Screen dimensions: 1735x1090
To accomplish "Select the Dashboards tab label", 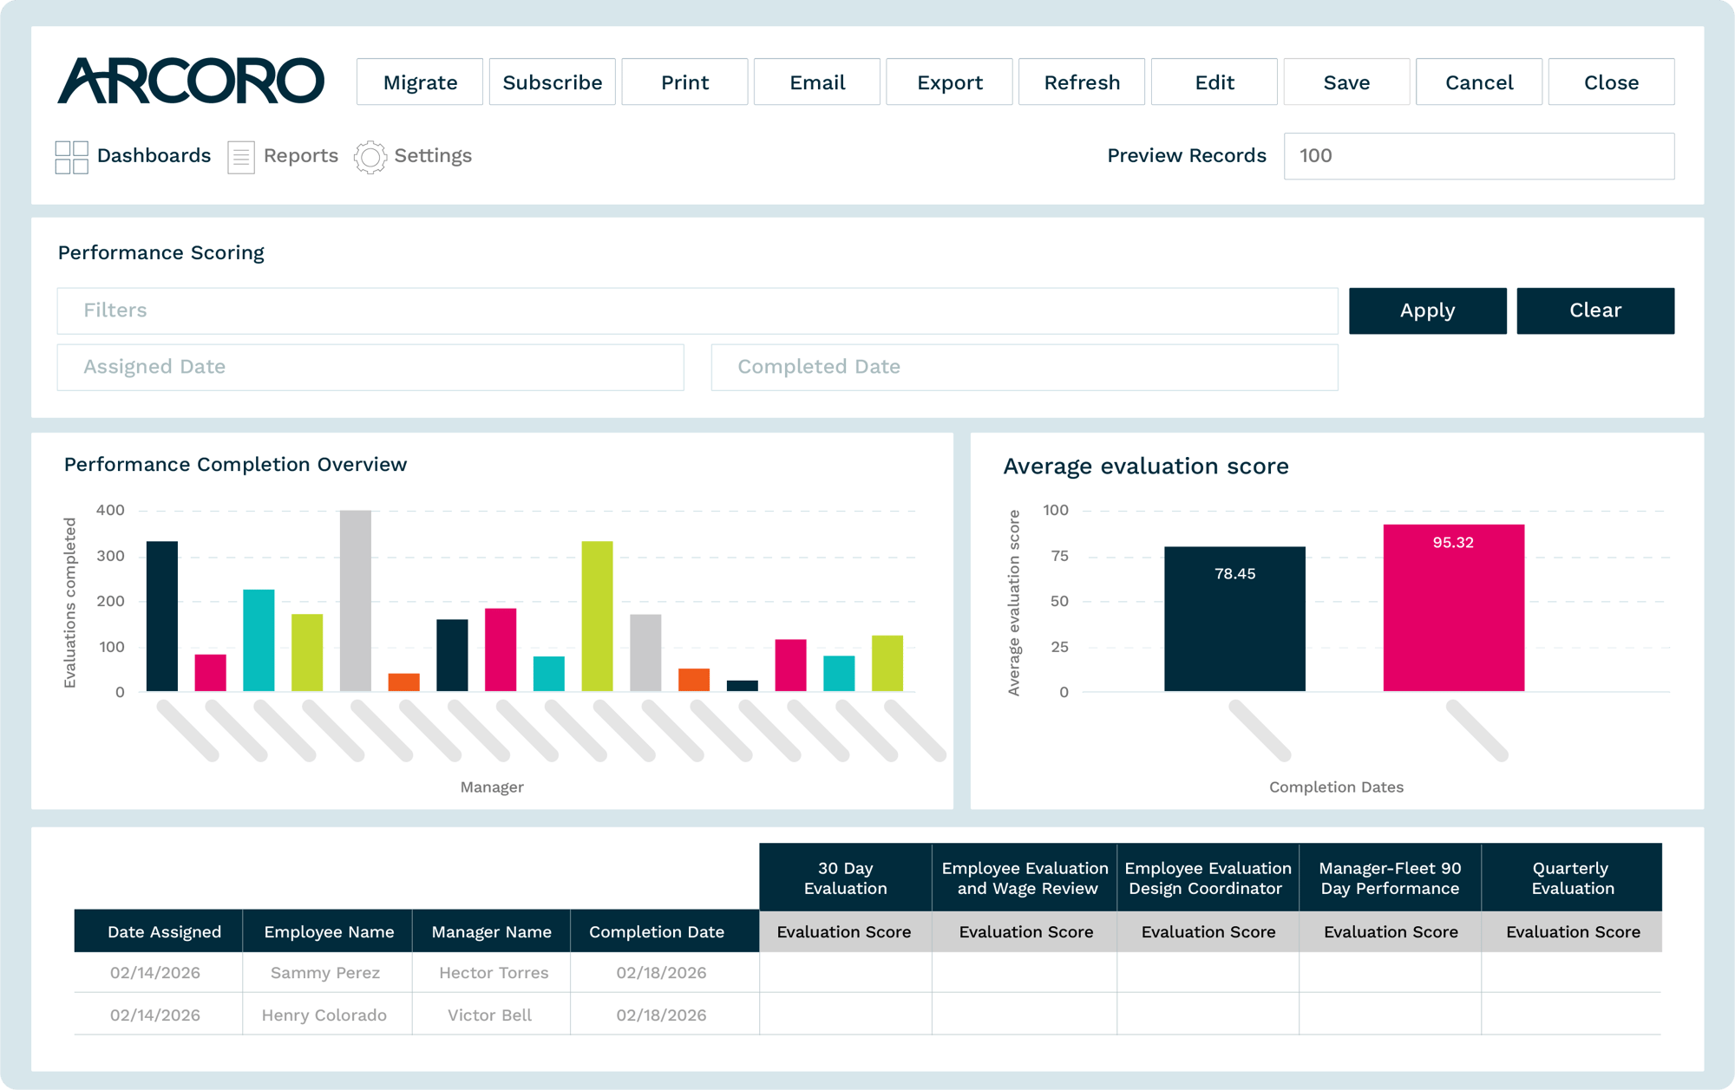I will (x=154, y=155).
